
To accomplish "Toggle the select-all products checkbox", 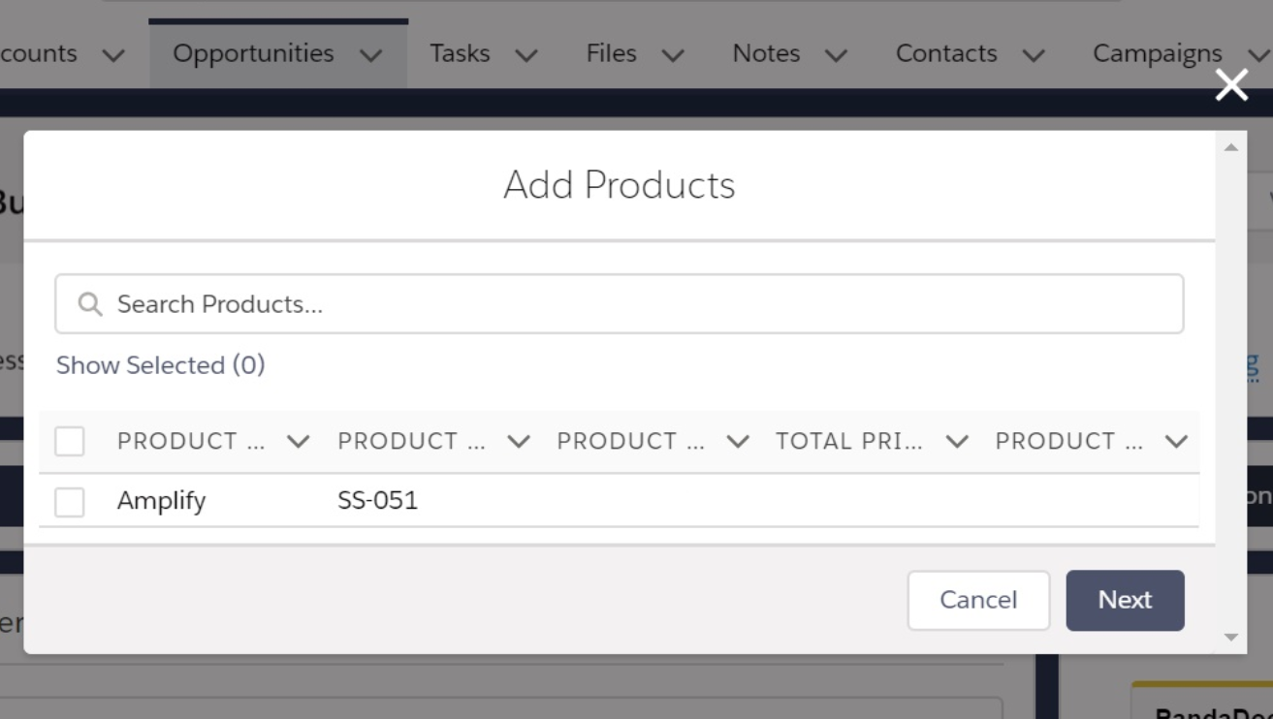I will click(70, 442).
